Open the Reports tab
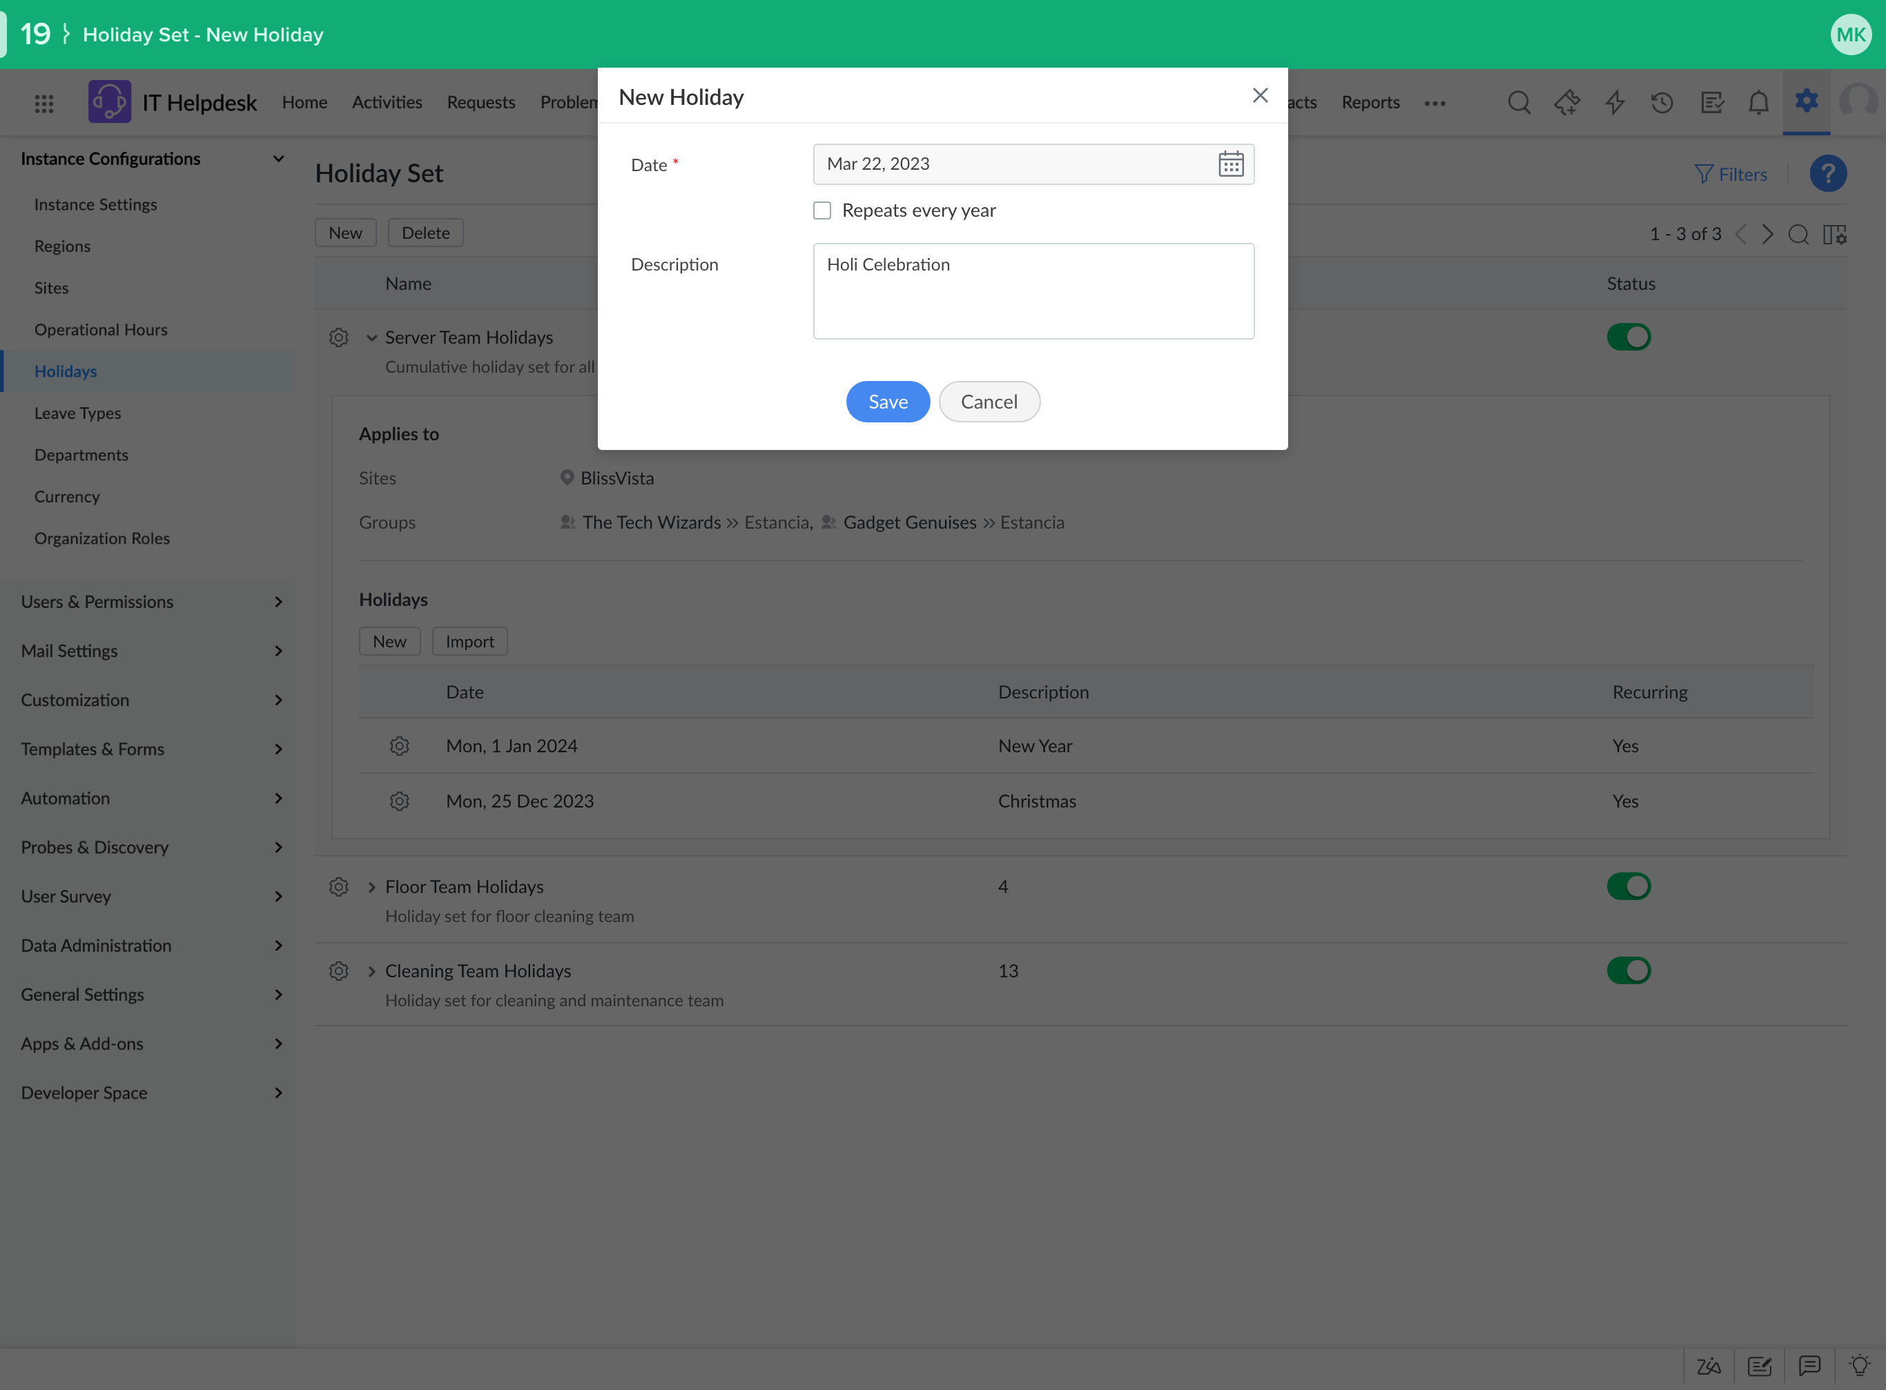 coord(1370,103)
